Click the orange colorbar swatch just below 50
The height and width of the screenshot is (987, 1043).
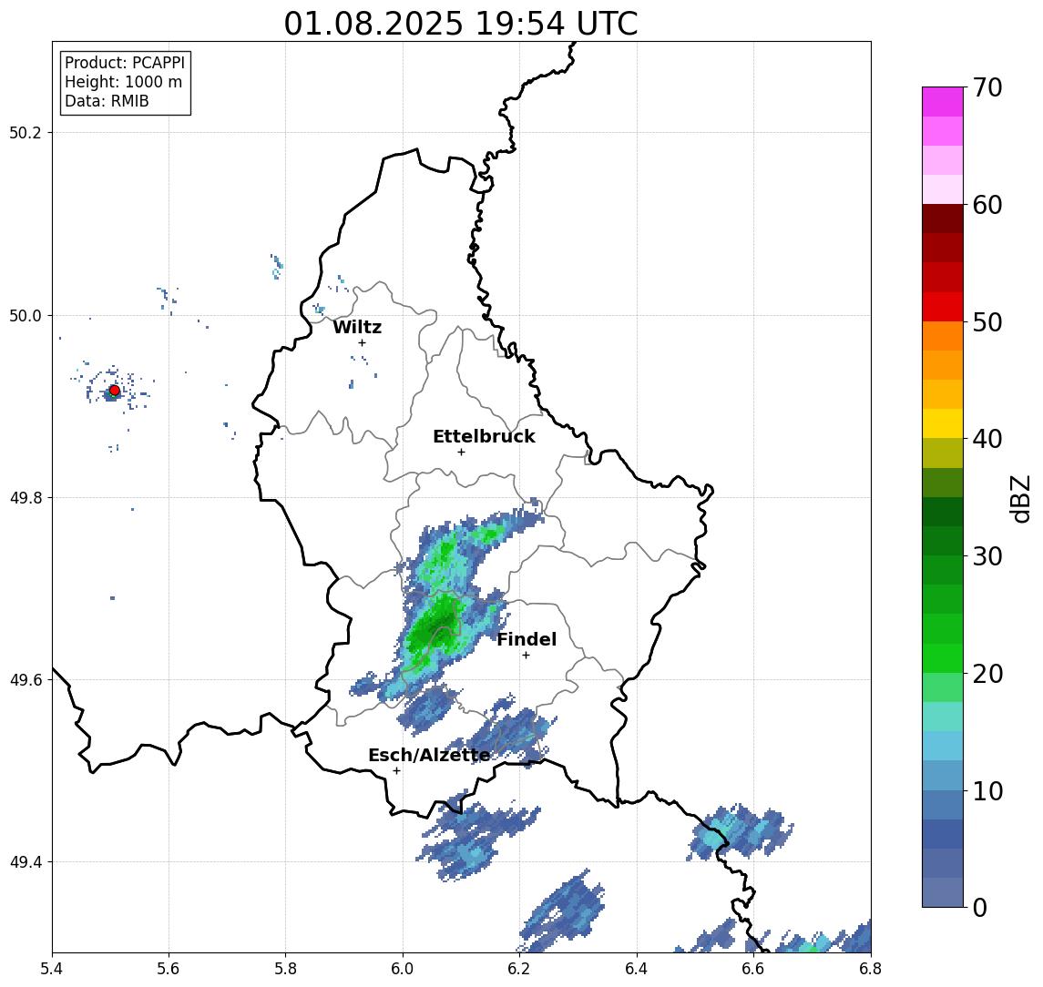(x=943, y=337)
